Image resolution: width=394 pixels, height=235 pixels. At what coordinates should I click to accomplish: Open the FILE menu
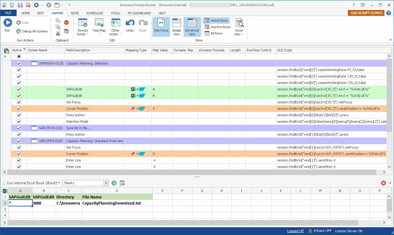[8, 13]
